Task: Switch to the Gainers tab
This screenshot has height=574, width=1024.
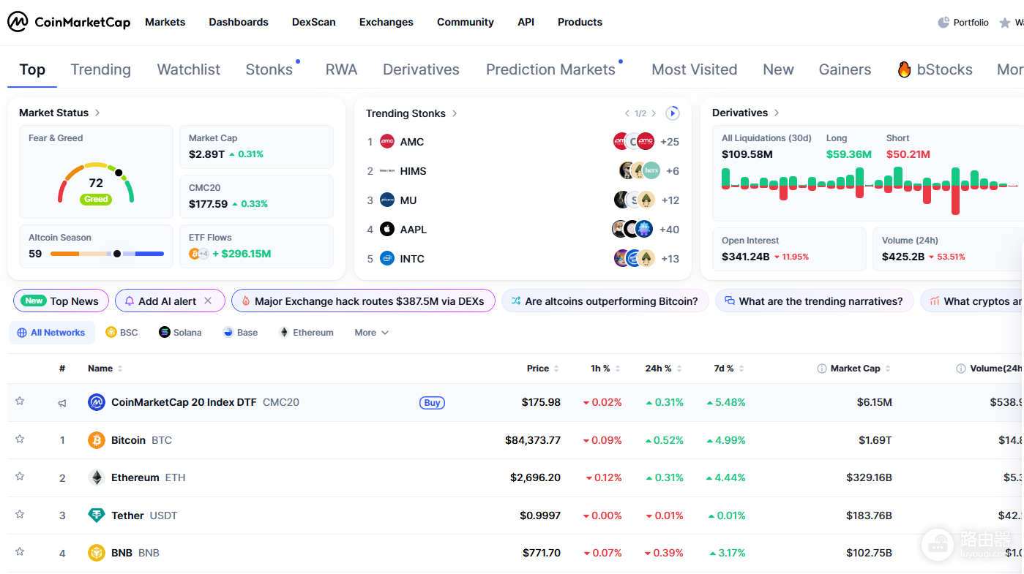Action: pyautogui.click(x=845, y=69)
